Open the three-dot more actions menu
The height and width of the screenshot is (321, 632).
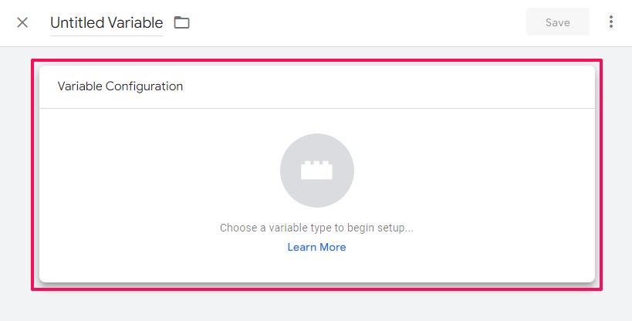coord(611,22)
